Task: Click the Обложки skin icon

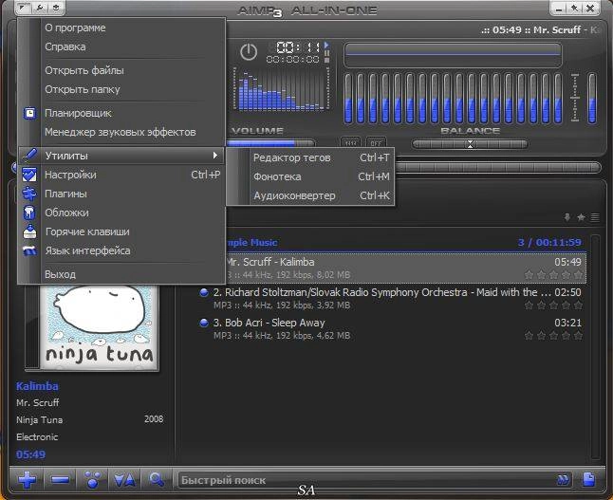Action: click(29, 213)
